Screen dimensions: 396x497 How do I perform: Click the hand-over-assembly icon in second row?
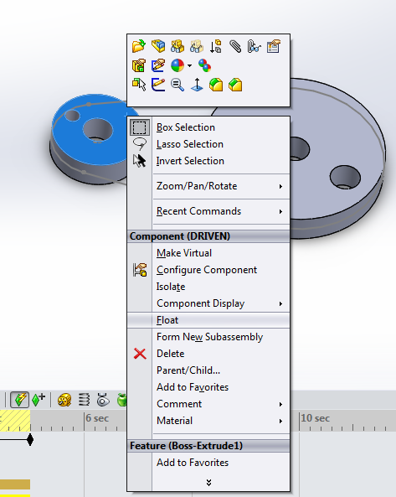click(139, 65)
